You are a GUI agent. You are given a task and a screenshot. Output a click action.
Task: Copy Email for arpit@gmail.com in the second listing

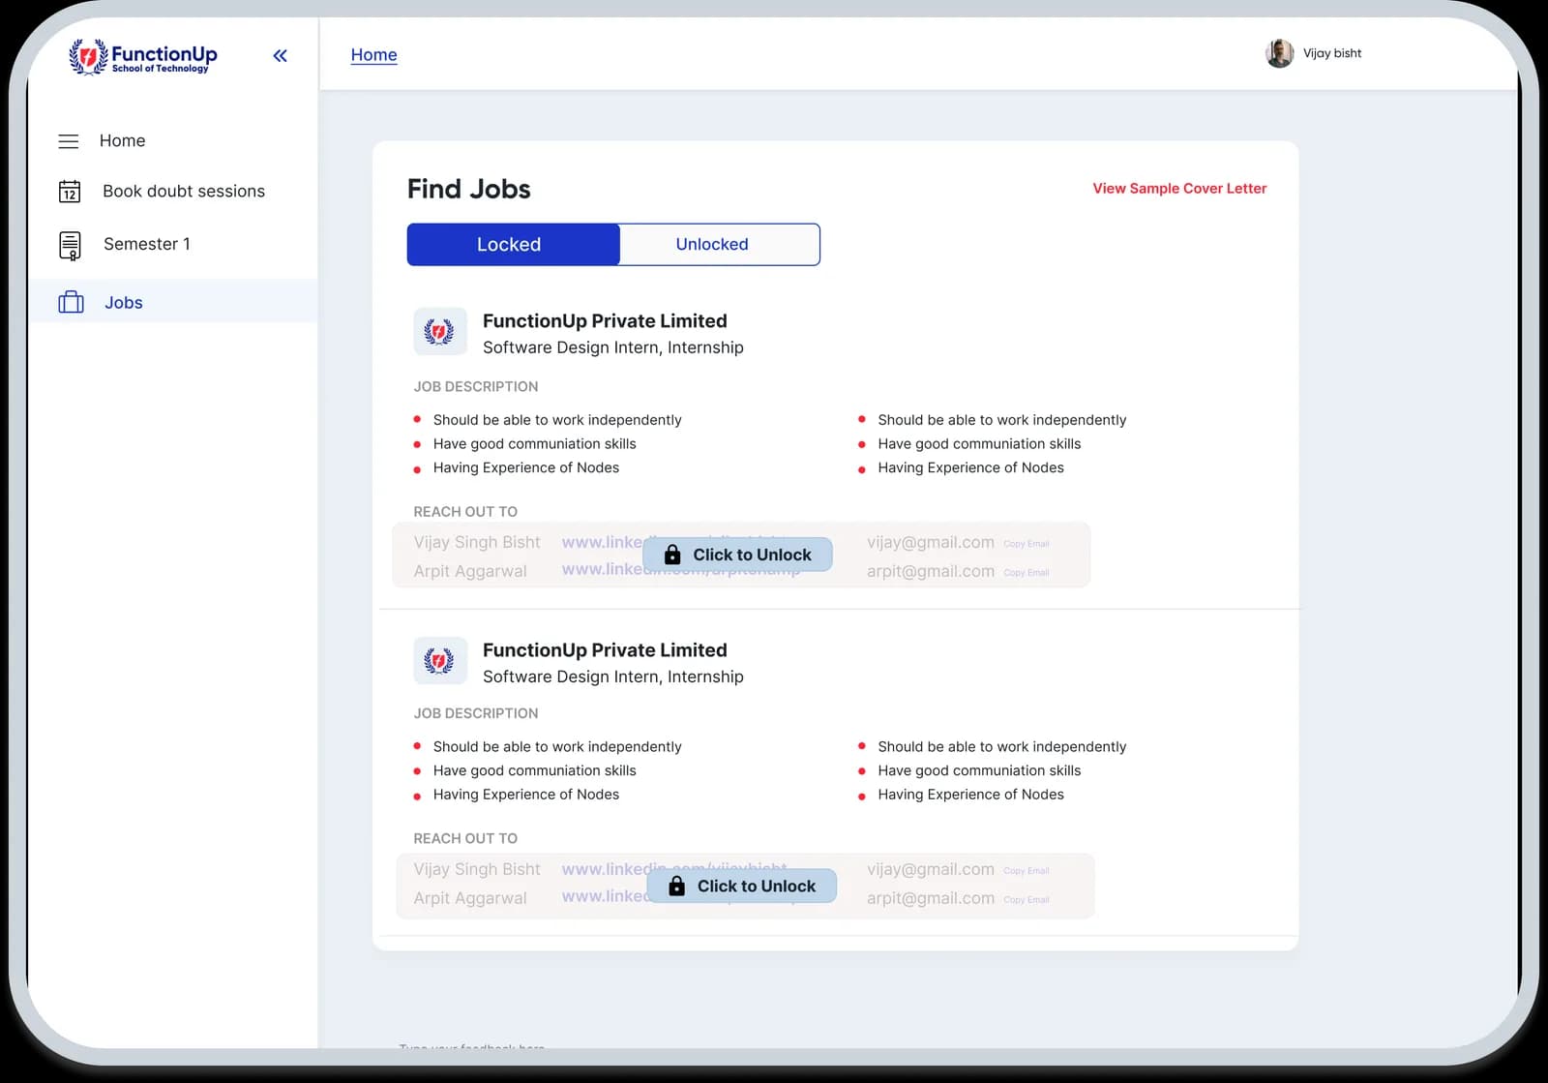click(1027, 900)
